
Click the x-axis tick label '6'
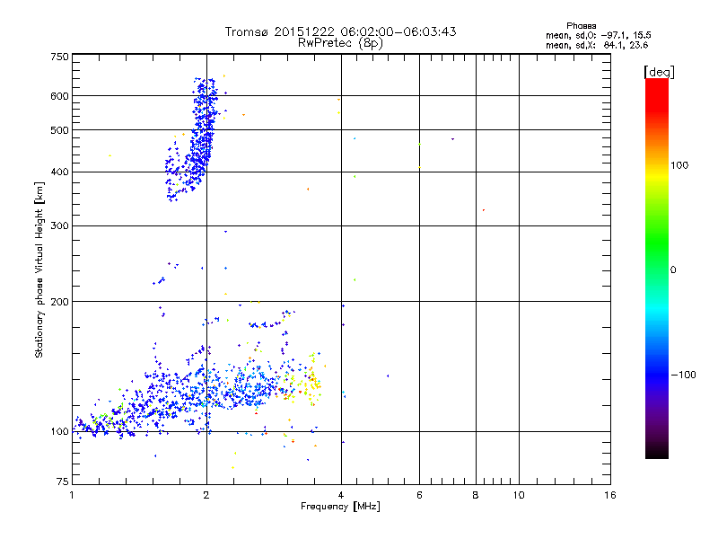(x=419, y=495)
